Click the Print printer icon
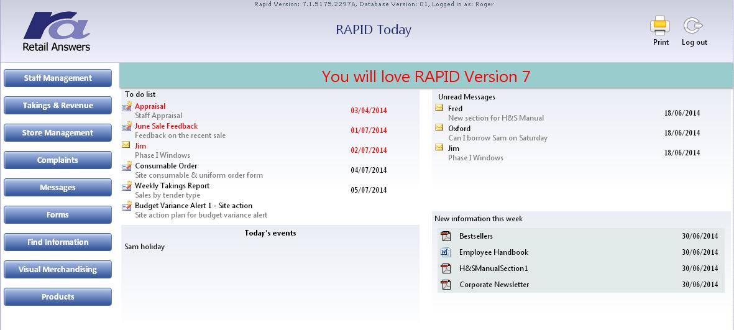Viewport: 734px width, 330px height. pyautogui.click(x=660, y=25)
